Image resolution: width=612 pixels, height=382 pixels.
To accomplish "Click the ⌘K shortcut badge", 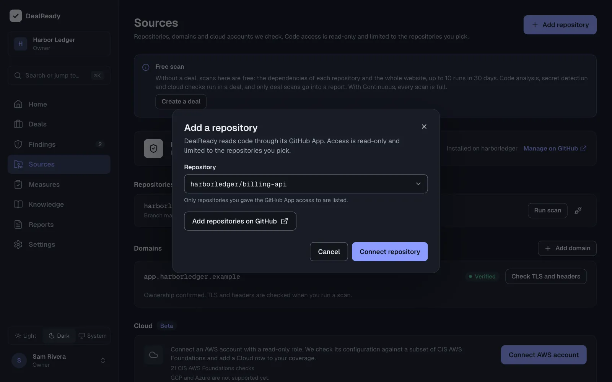I will point(97,76).
